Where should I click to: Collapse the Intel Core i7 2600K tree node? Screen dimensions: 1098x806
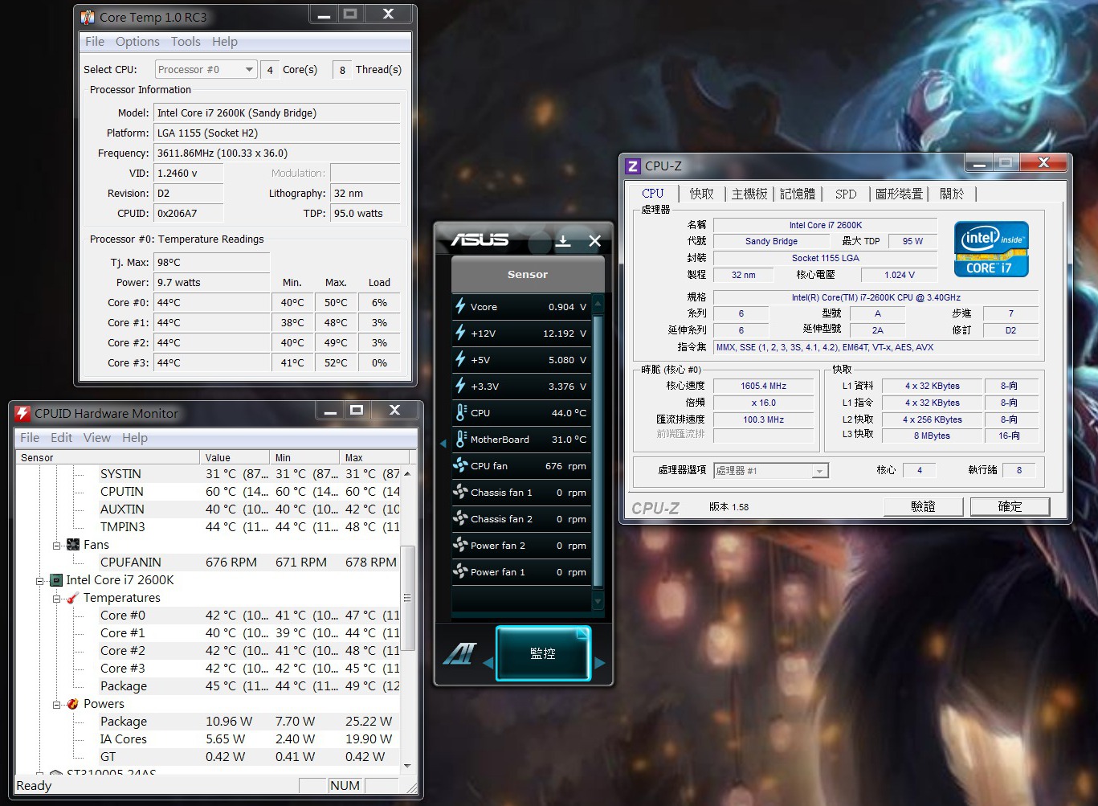(x=40, y=580)
